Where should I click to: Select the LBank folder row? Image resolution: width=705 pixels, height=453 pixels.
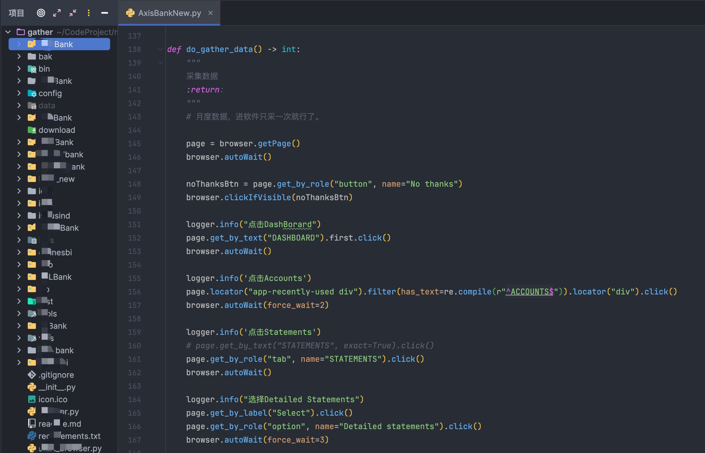coord(59,277)
